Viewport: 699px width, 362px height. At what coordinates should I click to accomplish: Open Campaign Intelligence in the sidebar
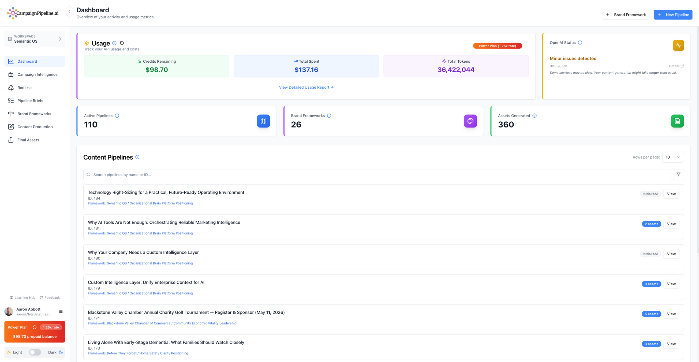[34, 74]
